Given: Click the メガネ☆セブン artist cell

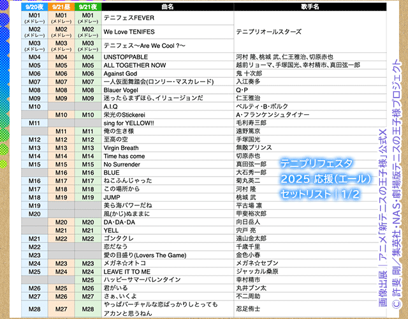Looking at the screenshot, I should (x=255, y=263).
